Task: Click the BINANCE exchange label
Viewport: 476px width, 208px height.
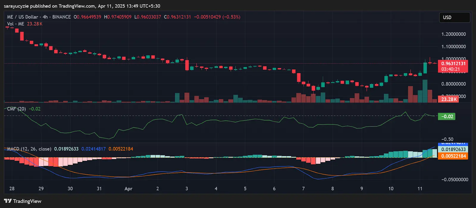Action: [x=62, y=17]
